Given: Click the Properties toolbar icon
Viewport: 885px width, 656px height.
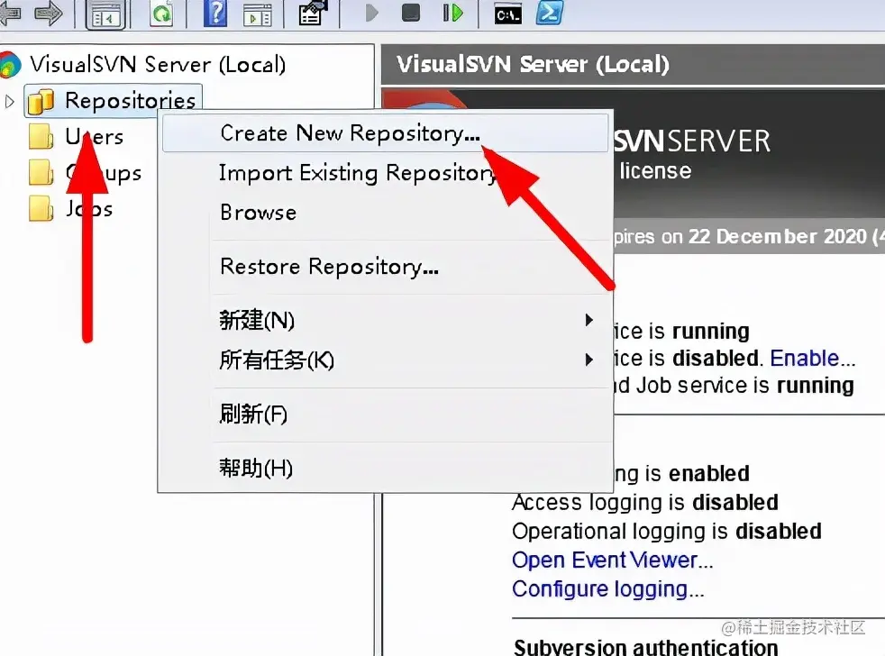Looking at the screenshot, I should click(314, 13).
